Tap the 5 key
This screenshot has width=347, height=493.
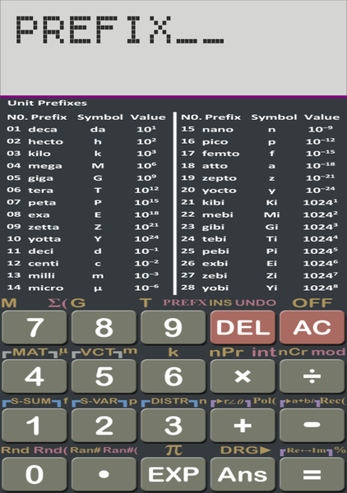tap(104, 376)
